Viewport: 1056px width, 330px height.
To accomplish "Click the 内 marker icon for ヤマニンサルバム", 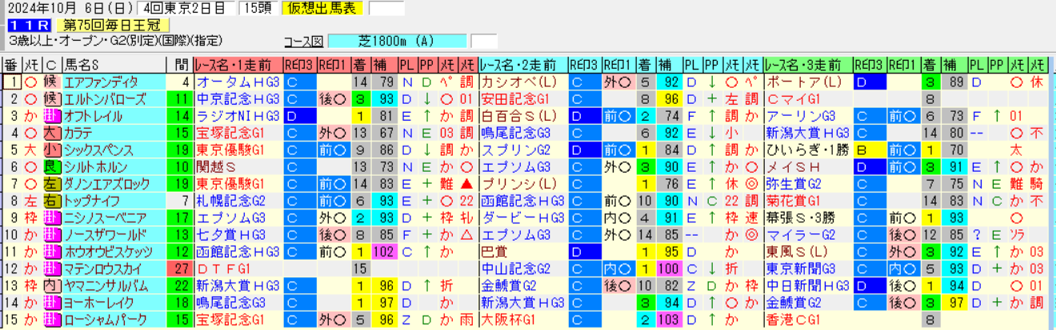I will pos(52,284).
